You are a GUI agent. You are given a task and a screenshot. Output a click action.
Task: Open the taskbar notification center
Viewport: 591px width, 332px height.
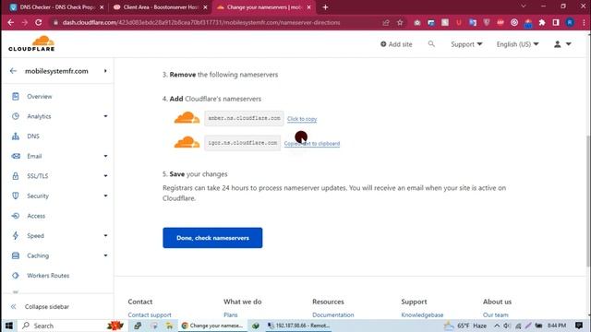pyautogui.click(x=579, y=326)
